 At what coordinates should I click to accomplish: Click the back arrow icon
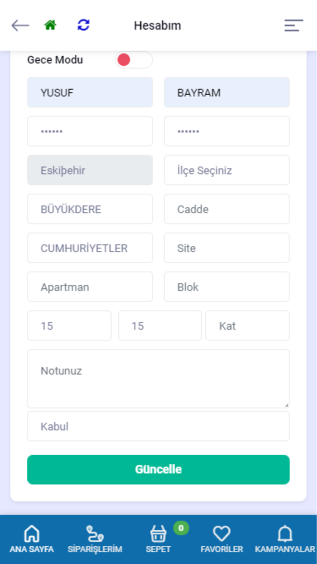pos(20,25)
